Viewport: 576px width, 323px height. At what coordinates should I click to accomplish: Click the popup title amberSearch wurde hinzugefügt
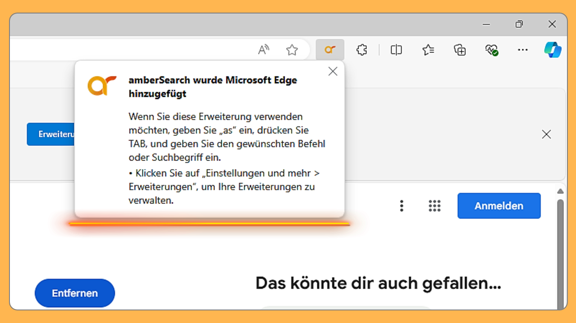(213, 87)
